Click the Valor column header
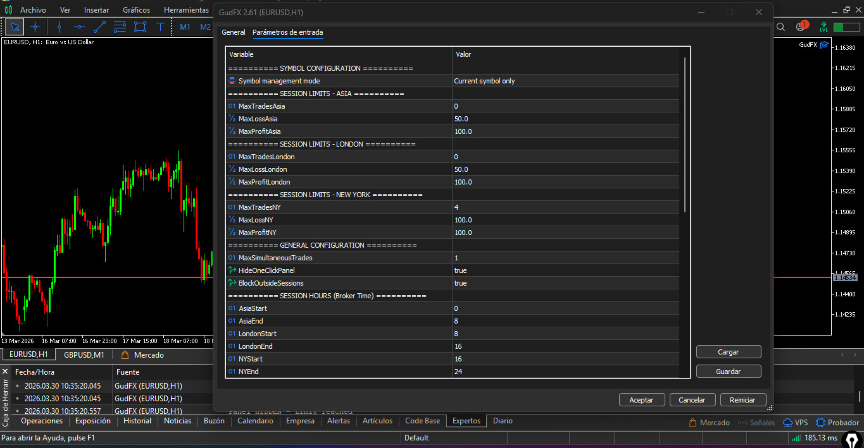Viewport: 864px width, 448px height. [x=566, y=54]
